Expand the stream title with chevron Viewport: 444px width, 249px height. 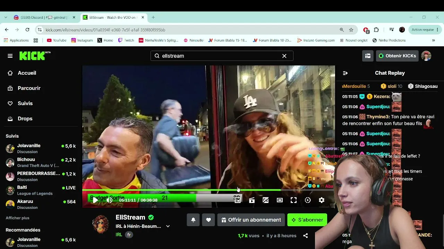tap(168, 226)
